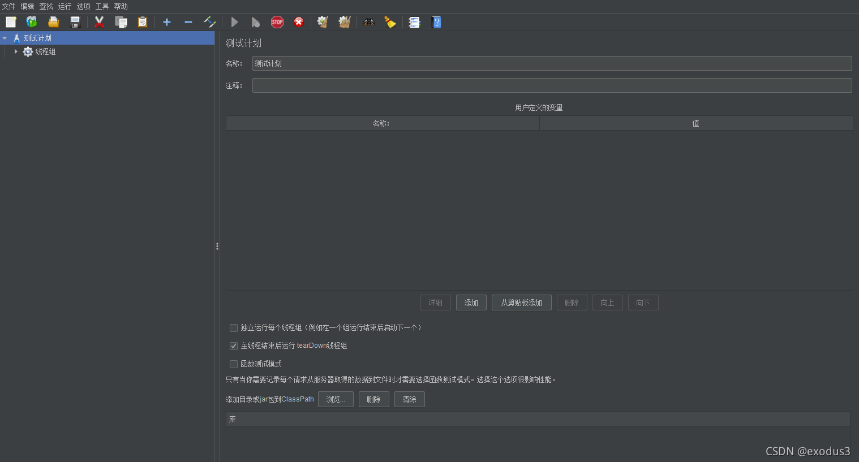This screenshot has width=859, height=462.
Task: Click the 添加 variable button
Action: 471,303
